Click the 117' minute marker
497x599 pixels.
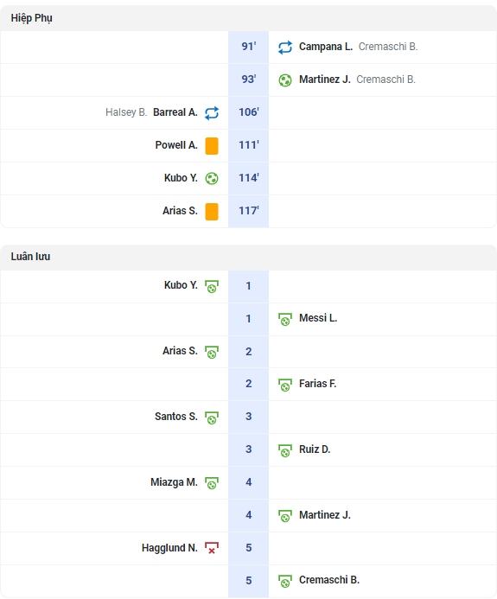point(249,211)
